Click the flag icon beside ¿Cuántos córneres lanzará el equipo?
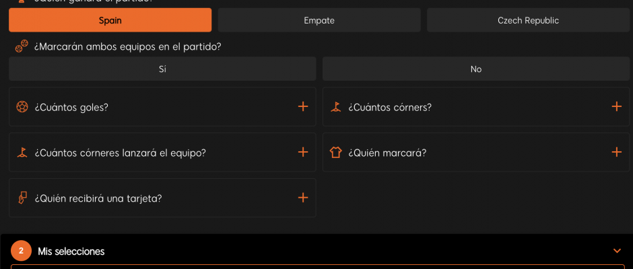Screen dimensions: 633x269 (x=22, y=153)
